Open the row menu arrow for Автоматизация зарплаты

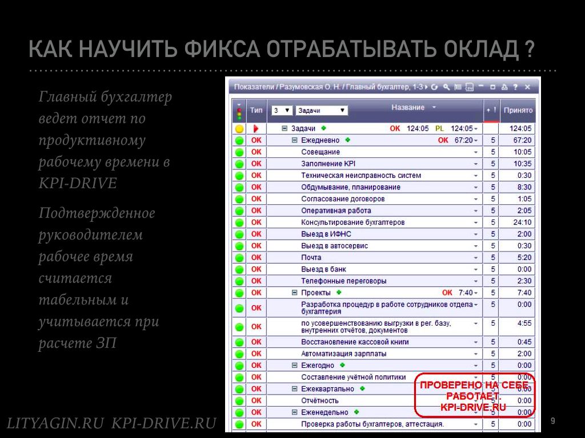coord(476,354)
